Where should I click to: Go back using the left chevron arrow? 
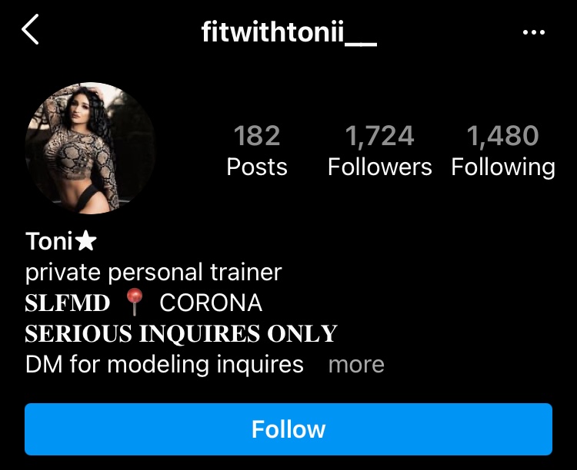pos(30,29)
